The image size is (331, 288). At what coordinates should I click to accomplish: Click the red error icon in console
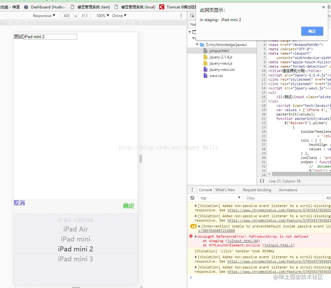191,236
